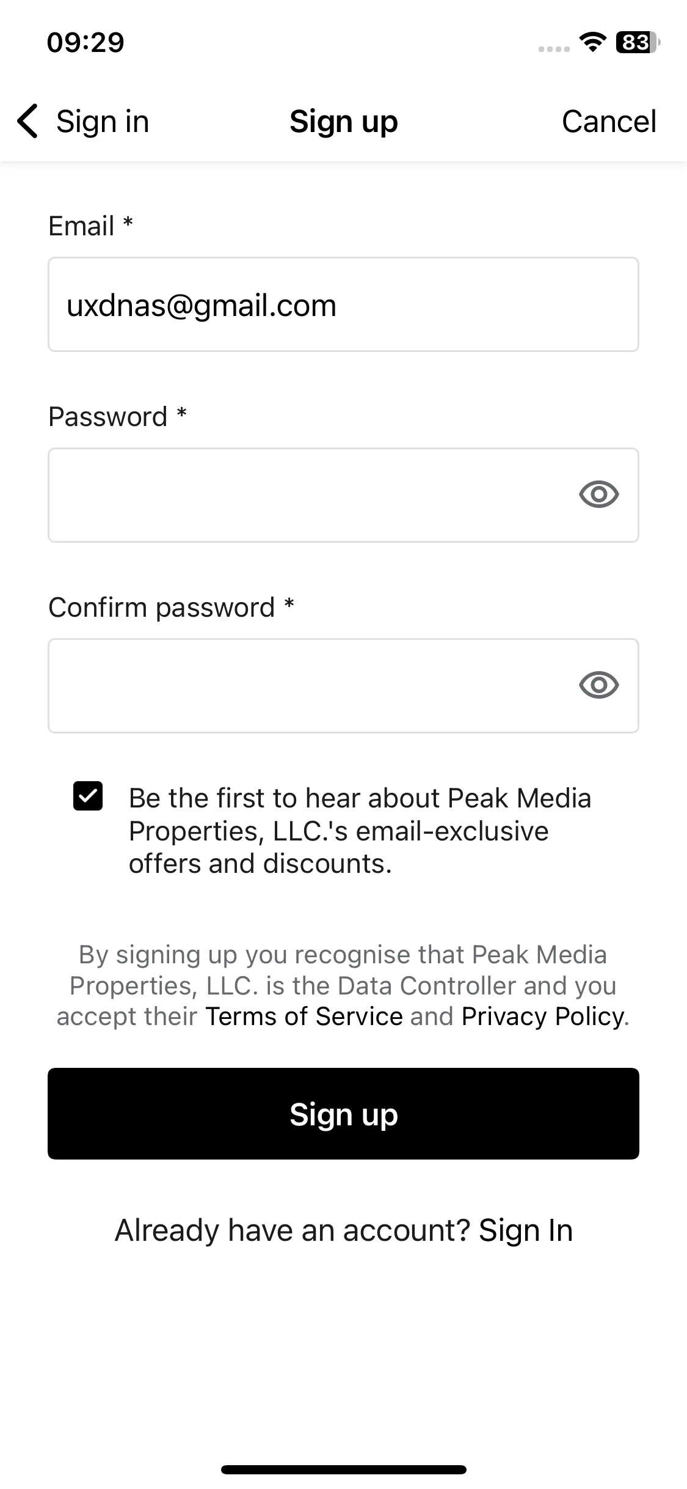Uncheck the email offers checkbox

coord(88,796)
